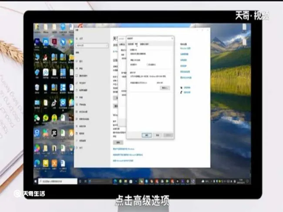This screenshot has width=283, height=212.
Task: Select the blue shield desktop icon
Action: 37,133
